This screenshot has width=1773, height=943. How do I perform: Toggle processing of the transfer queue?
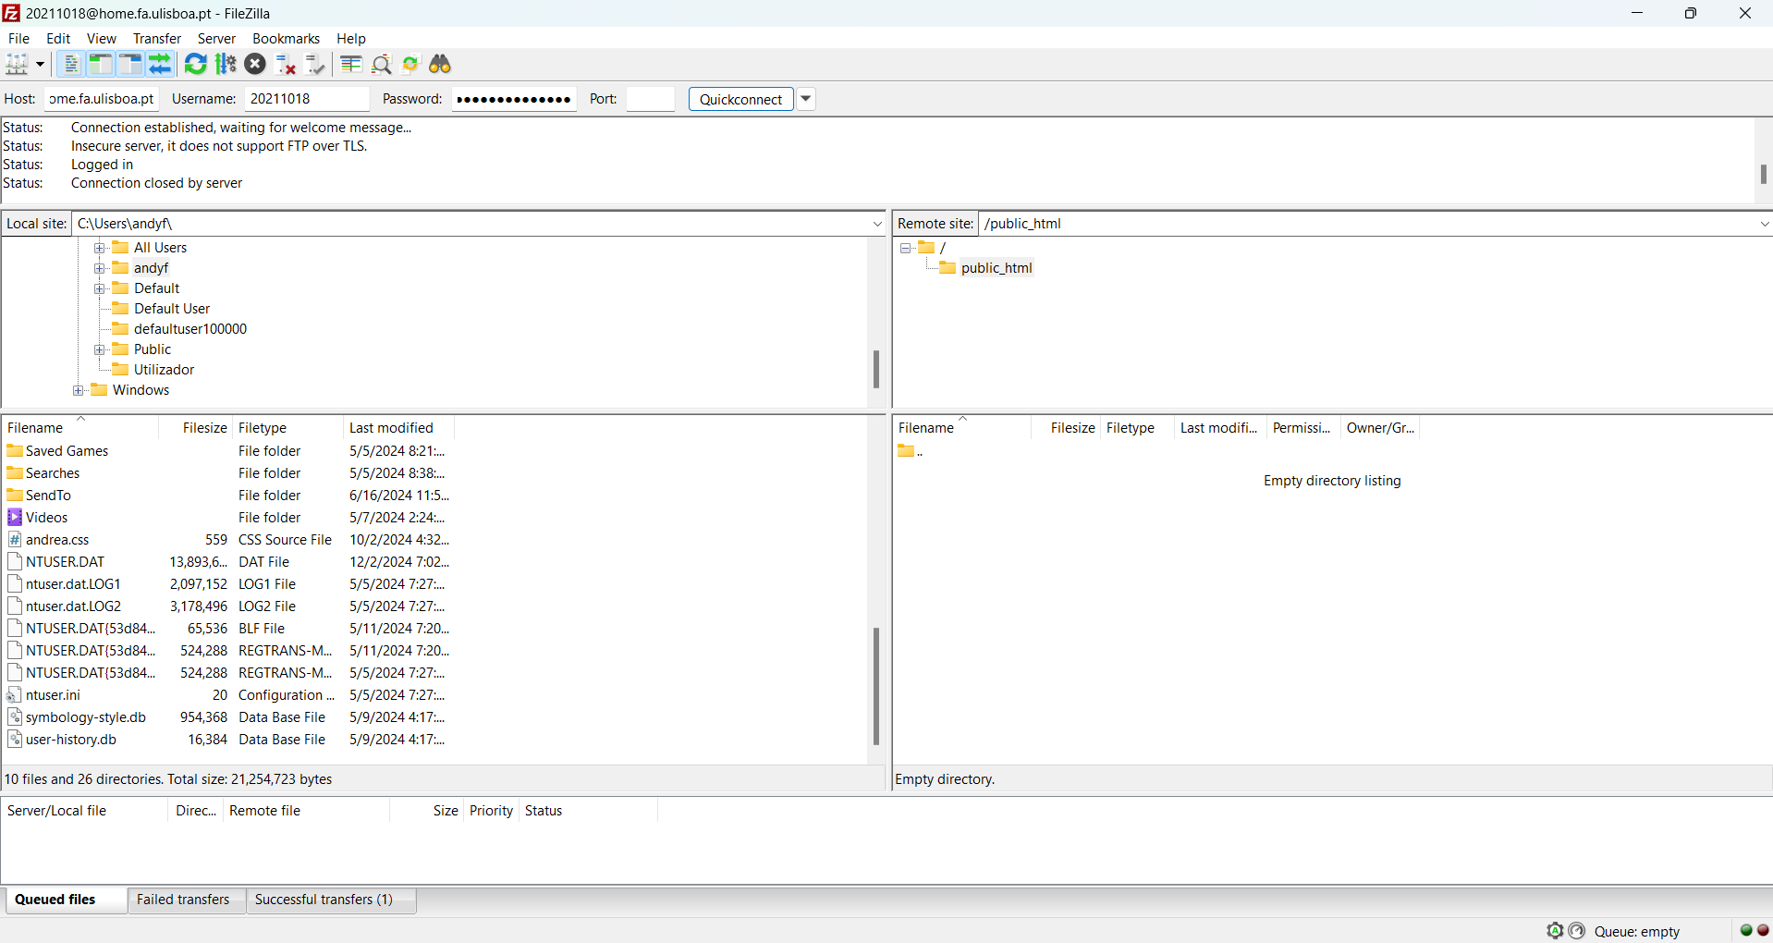[226, 64]
